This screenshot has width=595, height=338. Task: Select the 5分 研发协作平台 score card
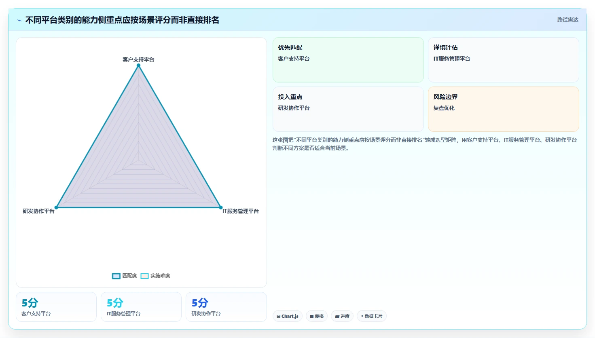pos(226,307)
